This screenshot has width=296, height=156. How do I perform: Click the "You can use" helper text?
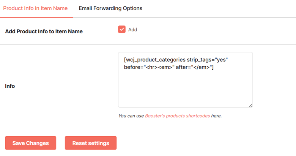pos(131,116)
